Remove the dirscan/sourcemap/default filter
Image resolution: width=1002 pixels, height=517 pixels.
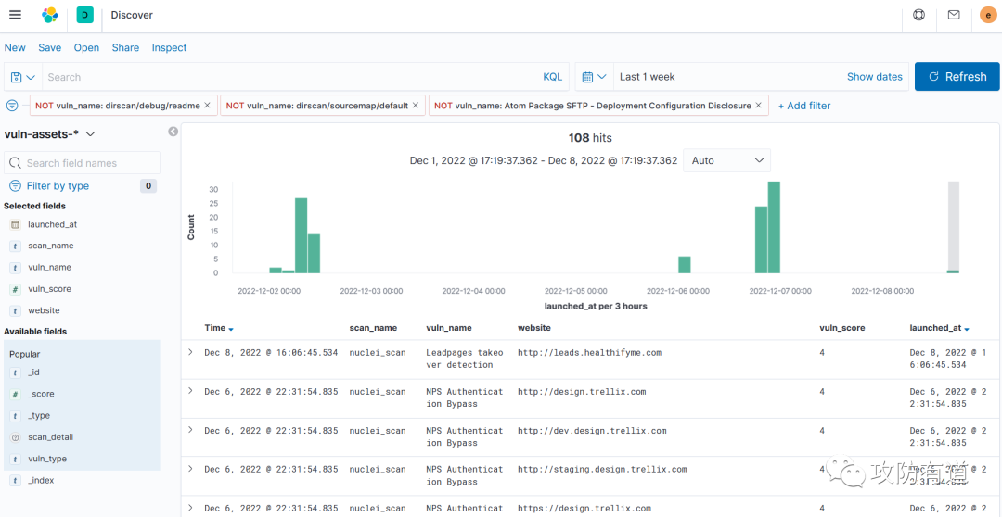point(416,106)
